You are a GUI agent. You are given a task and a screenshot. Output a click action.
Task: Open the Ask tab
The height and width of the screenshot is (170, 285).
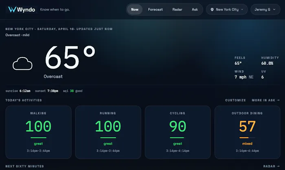pos(195,9)
